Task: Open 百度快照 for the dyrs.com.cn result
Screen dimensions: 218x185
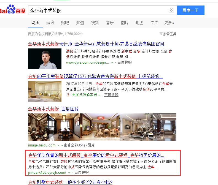Action: [x=125, y=62]
